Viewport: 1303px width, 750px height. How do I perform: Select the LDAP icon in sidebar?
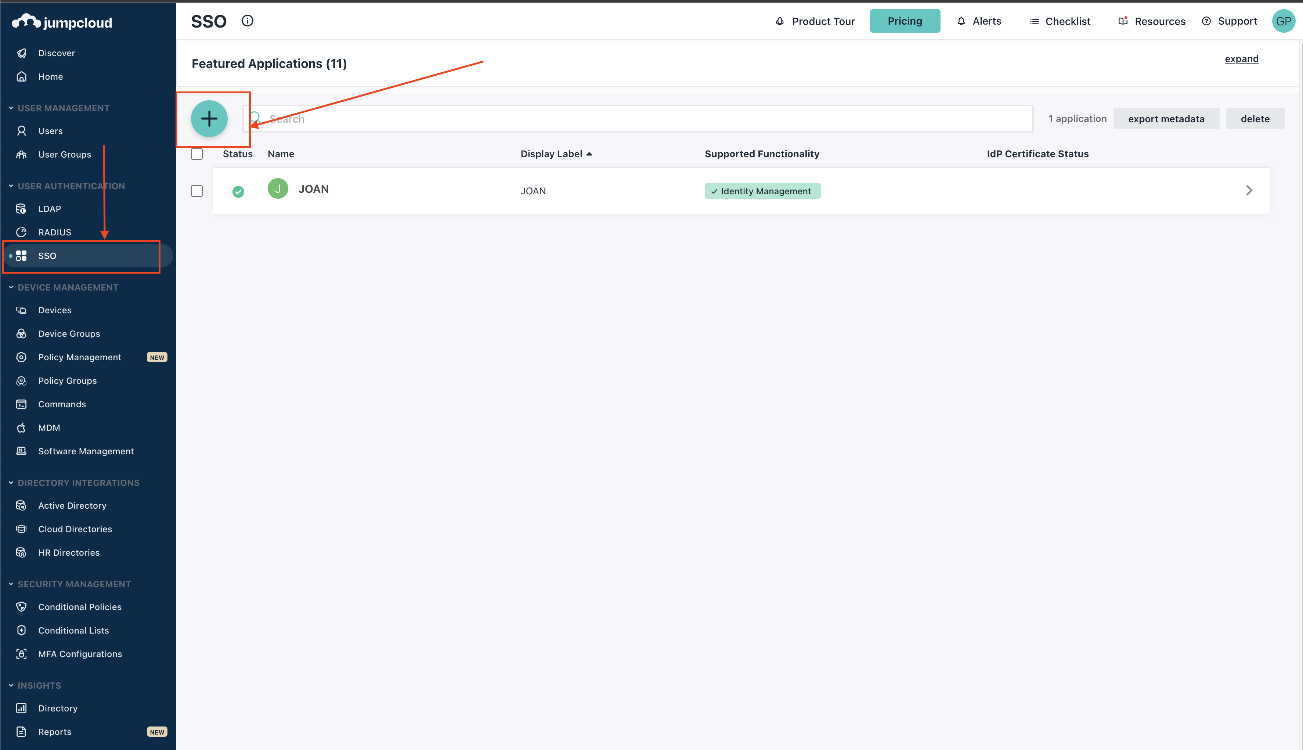(21, 209)
